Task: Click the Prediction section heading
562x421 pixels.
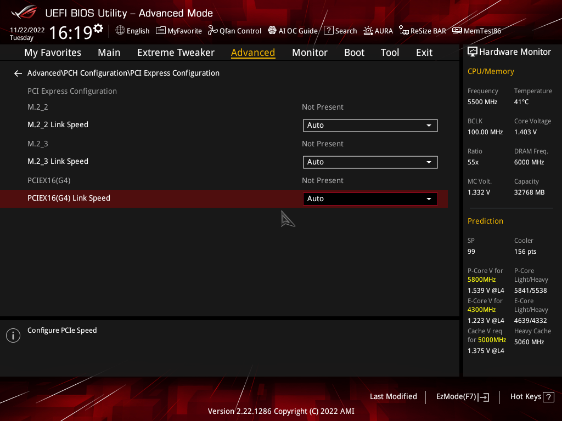Action: tap(485, 221)
